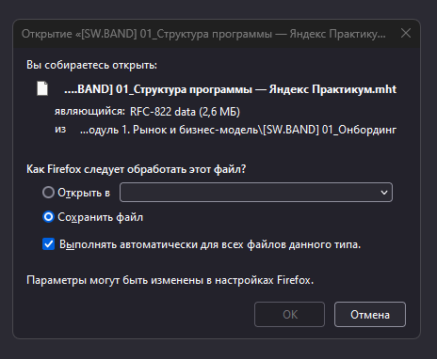Click the 'Выполнять автоматически' checkbox label text

(x=210, y=244)
